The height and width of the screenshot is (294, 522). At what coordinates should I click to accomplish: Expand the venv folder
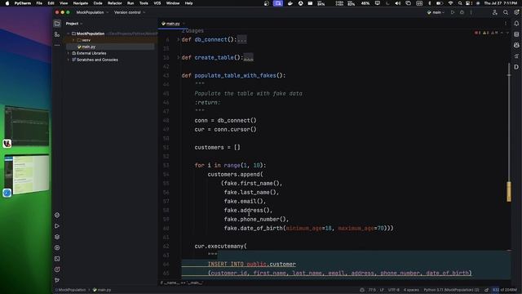pos(74,40)
